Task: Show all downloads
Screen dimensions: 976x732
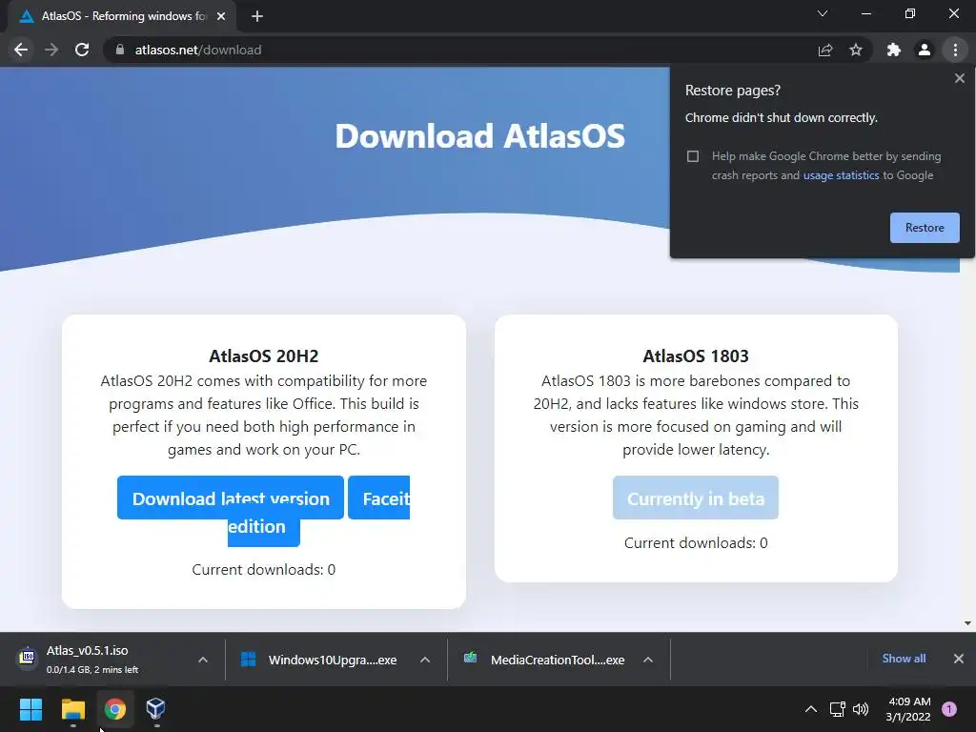Action: (x=904, y=659)
